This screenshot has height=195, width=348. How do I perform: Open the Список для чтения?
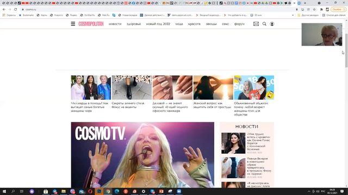tap(334, 15)
